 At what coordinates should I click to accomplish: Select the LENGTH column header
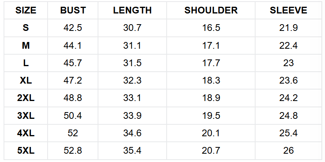coord(133,11)
